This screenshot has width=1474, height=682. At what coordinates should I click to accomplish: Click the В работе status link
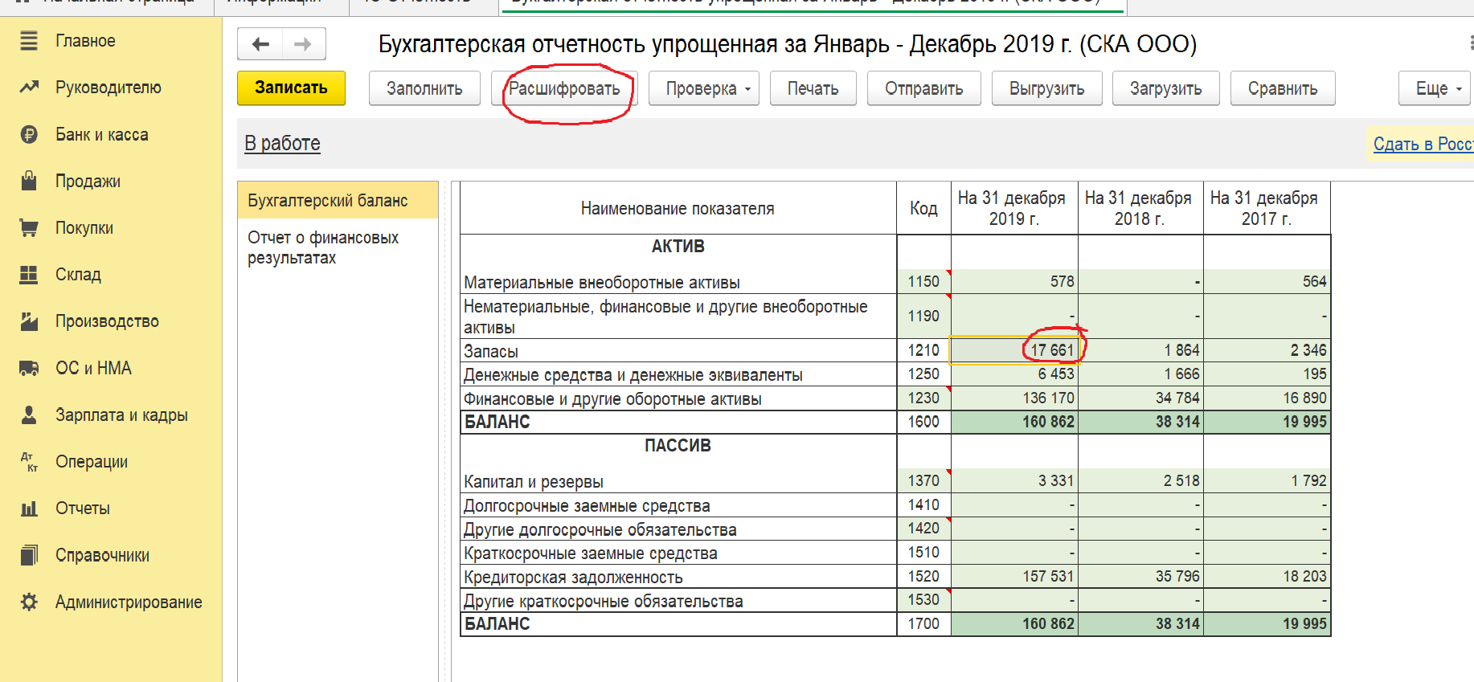pyautogui.click(x=282, y=143)
